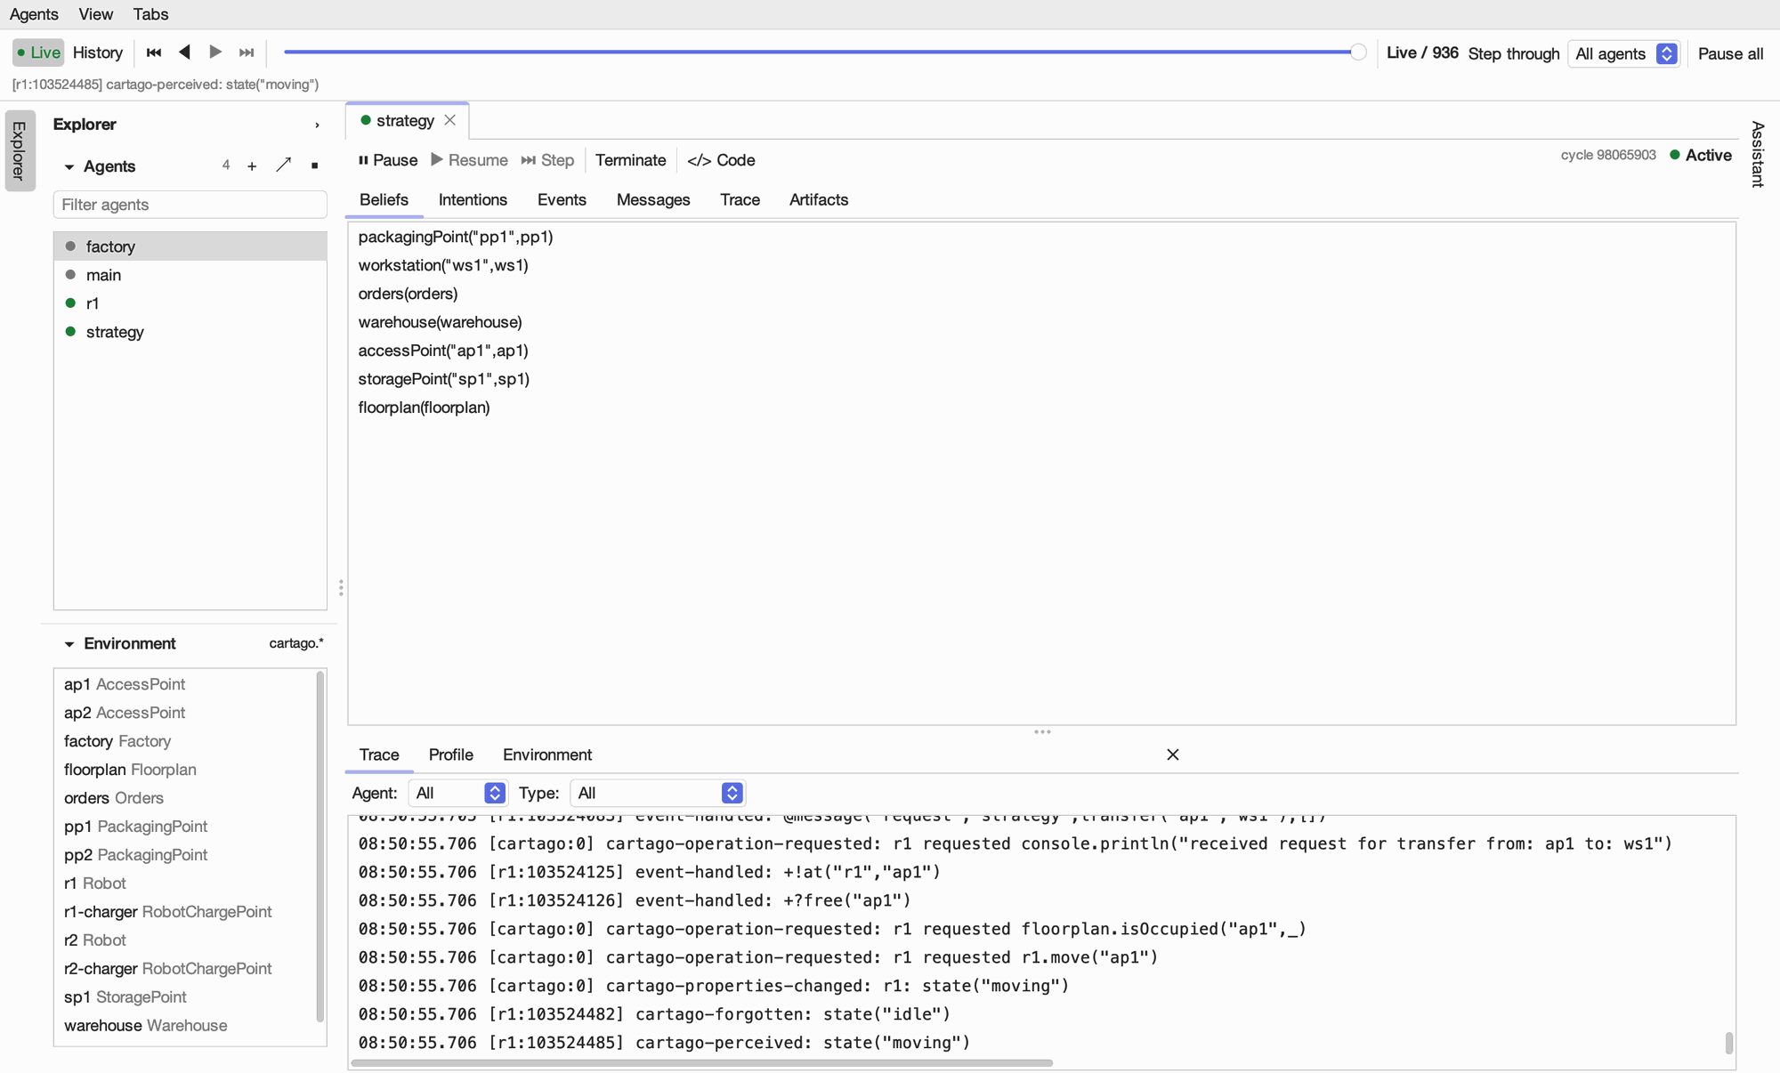Viewport: 1780px width, 1073px height.
Task: Switch to the Events tab
Action: click(x=562, y=200)
